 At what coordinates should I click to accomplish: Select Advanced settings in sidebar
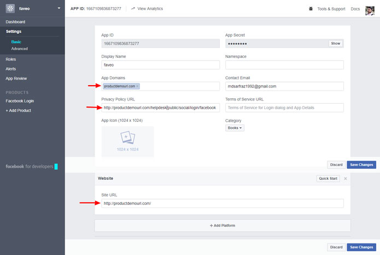pos(19,49)
